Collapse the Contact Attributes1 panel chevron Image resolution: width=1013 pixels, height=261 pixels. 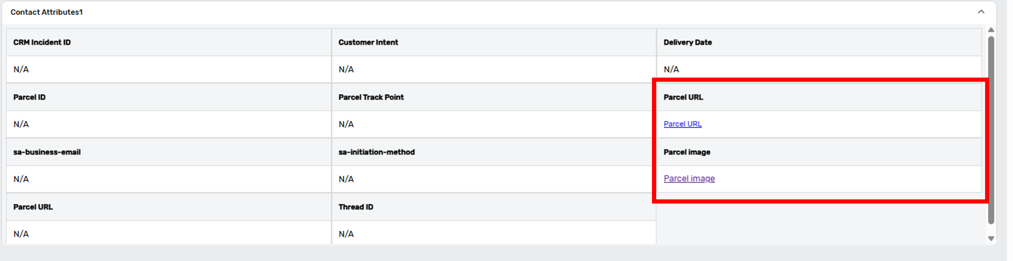point(981,12)
